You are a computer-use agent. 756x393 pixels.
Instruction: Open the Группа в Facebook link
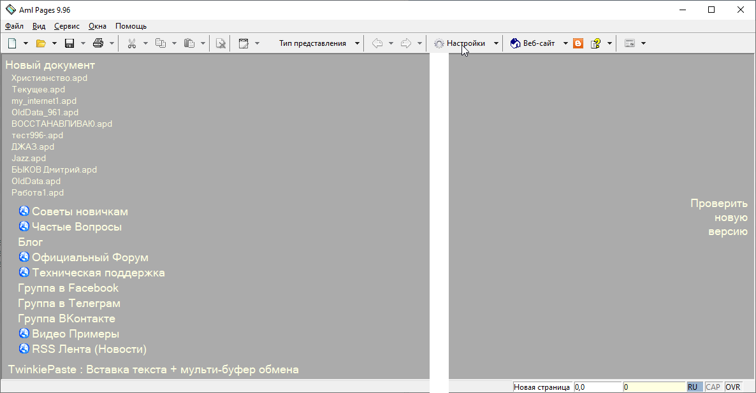pos(68,288)
